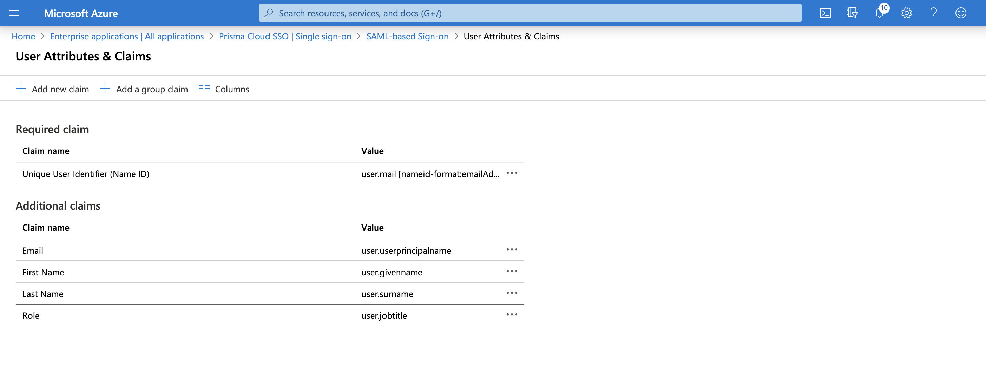Open ellipsis menu for Role claim
Viewport: 986px width, 392px height.
tap(511, 315)
